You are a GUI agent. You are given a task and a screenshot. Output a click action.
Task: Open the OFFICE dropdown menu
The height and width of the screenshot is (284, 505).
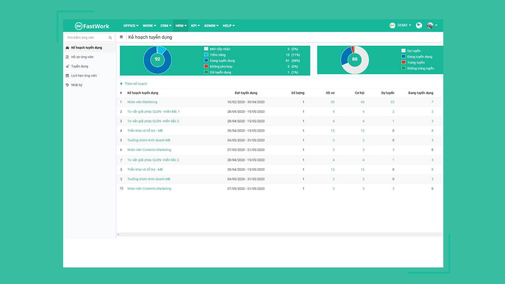tap(131, 26)
